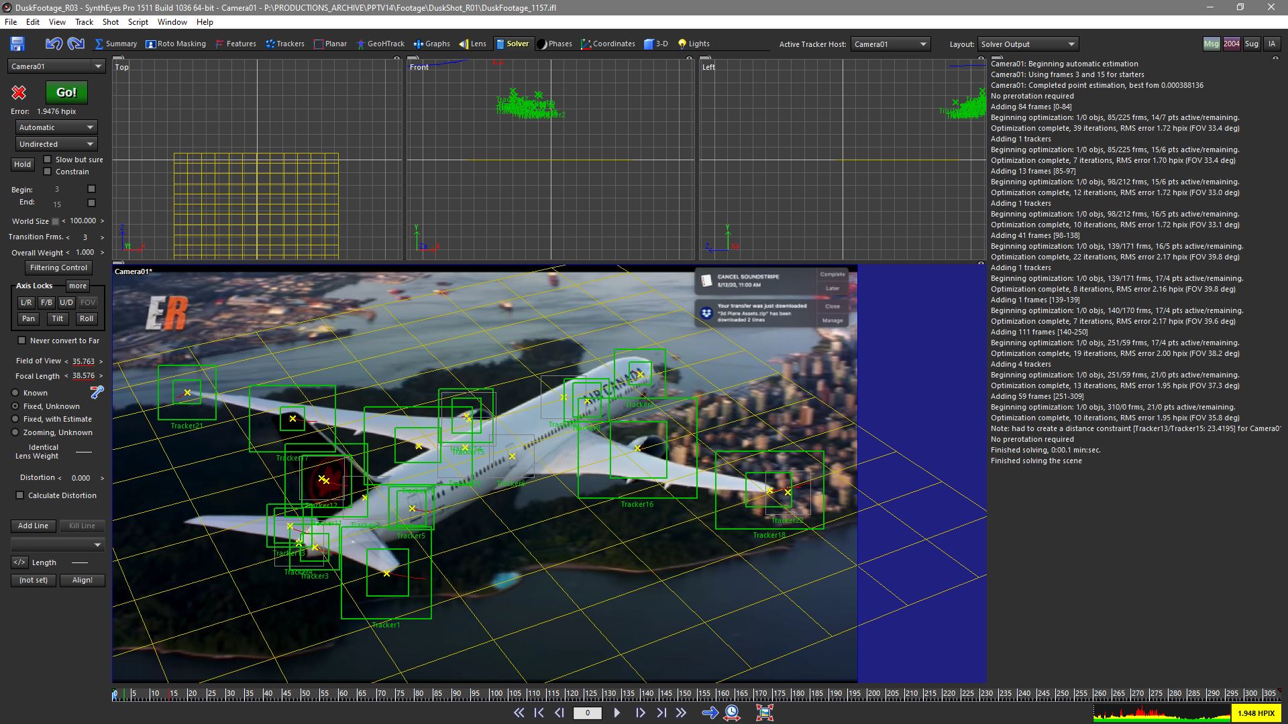Open the Script menu

pos(138,22)
